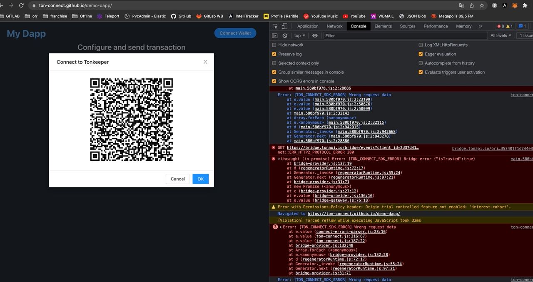This screenshot has height=282, width=533.
Task: Open the YouTube Music bookmark
Action: click(321, 16)
